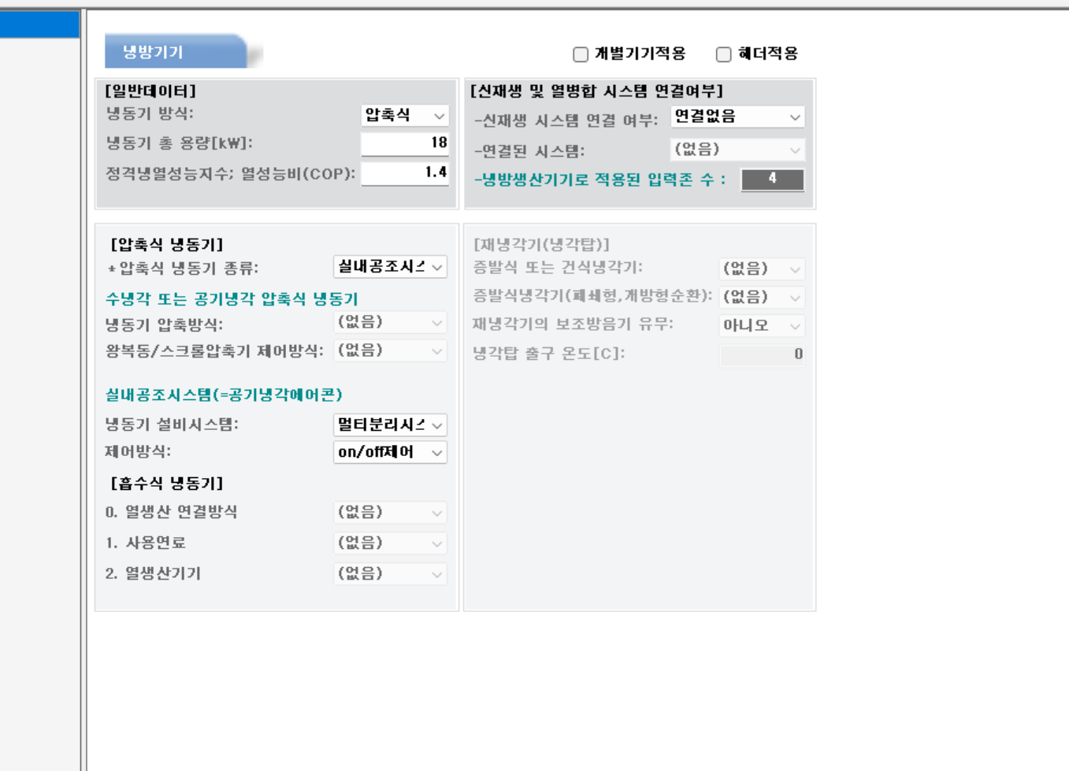Open the 왕복동/스크롤압축기 제어방식 dropdown
The height and width of the screenshot is (771, 1069).
pos(390,351)
